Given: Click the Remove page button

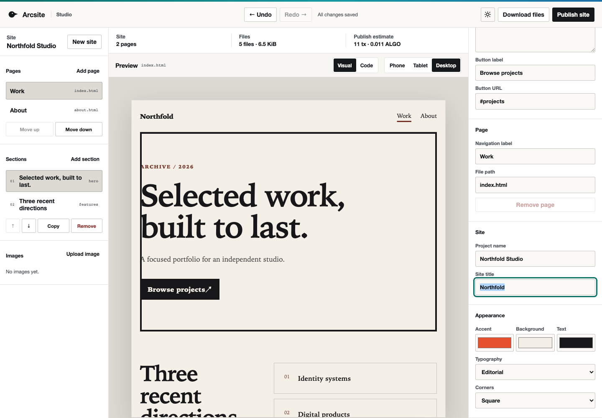Looking at the screenshot, I should (x=535, y=205).
